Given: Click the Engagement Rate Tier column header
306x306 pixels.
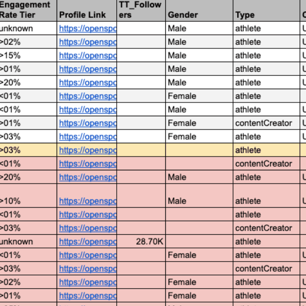Looking at the screenshot, I should pos(28,10).
